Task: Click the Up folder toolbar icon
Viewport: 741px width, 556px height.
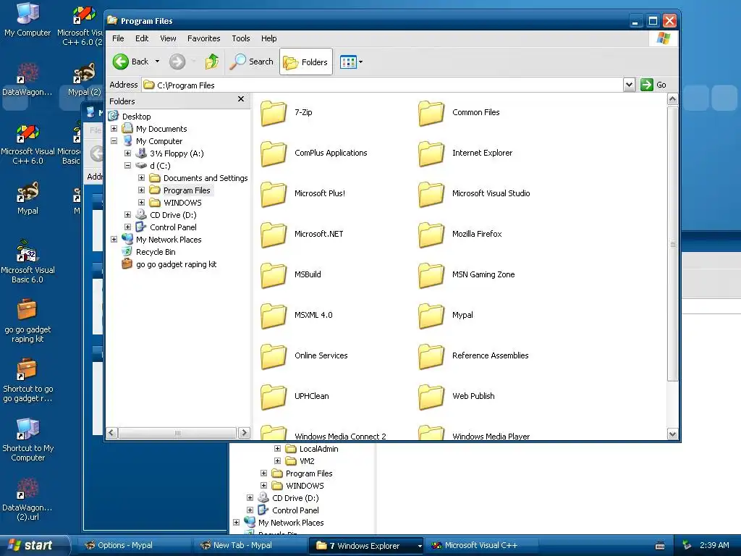Action: [212, 62]
